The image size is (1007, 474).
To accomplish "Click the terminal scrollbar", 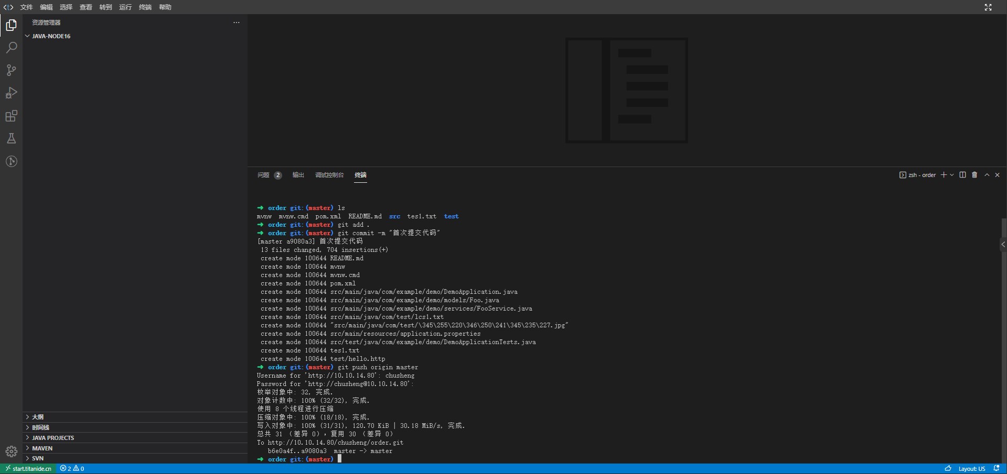I will click(1004, 340).
